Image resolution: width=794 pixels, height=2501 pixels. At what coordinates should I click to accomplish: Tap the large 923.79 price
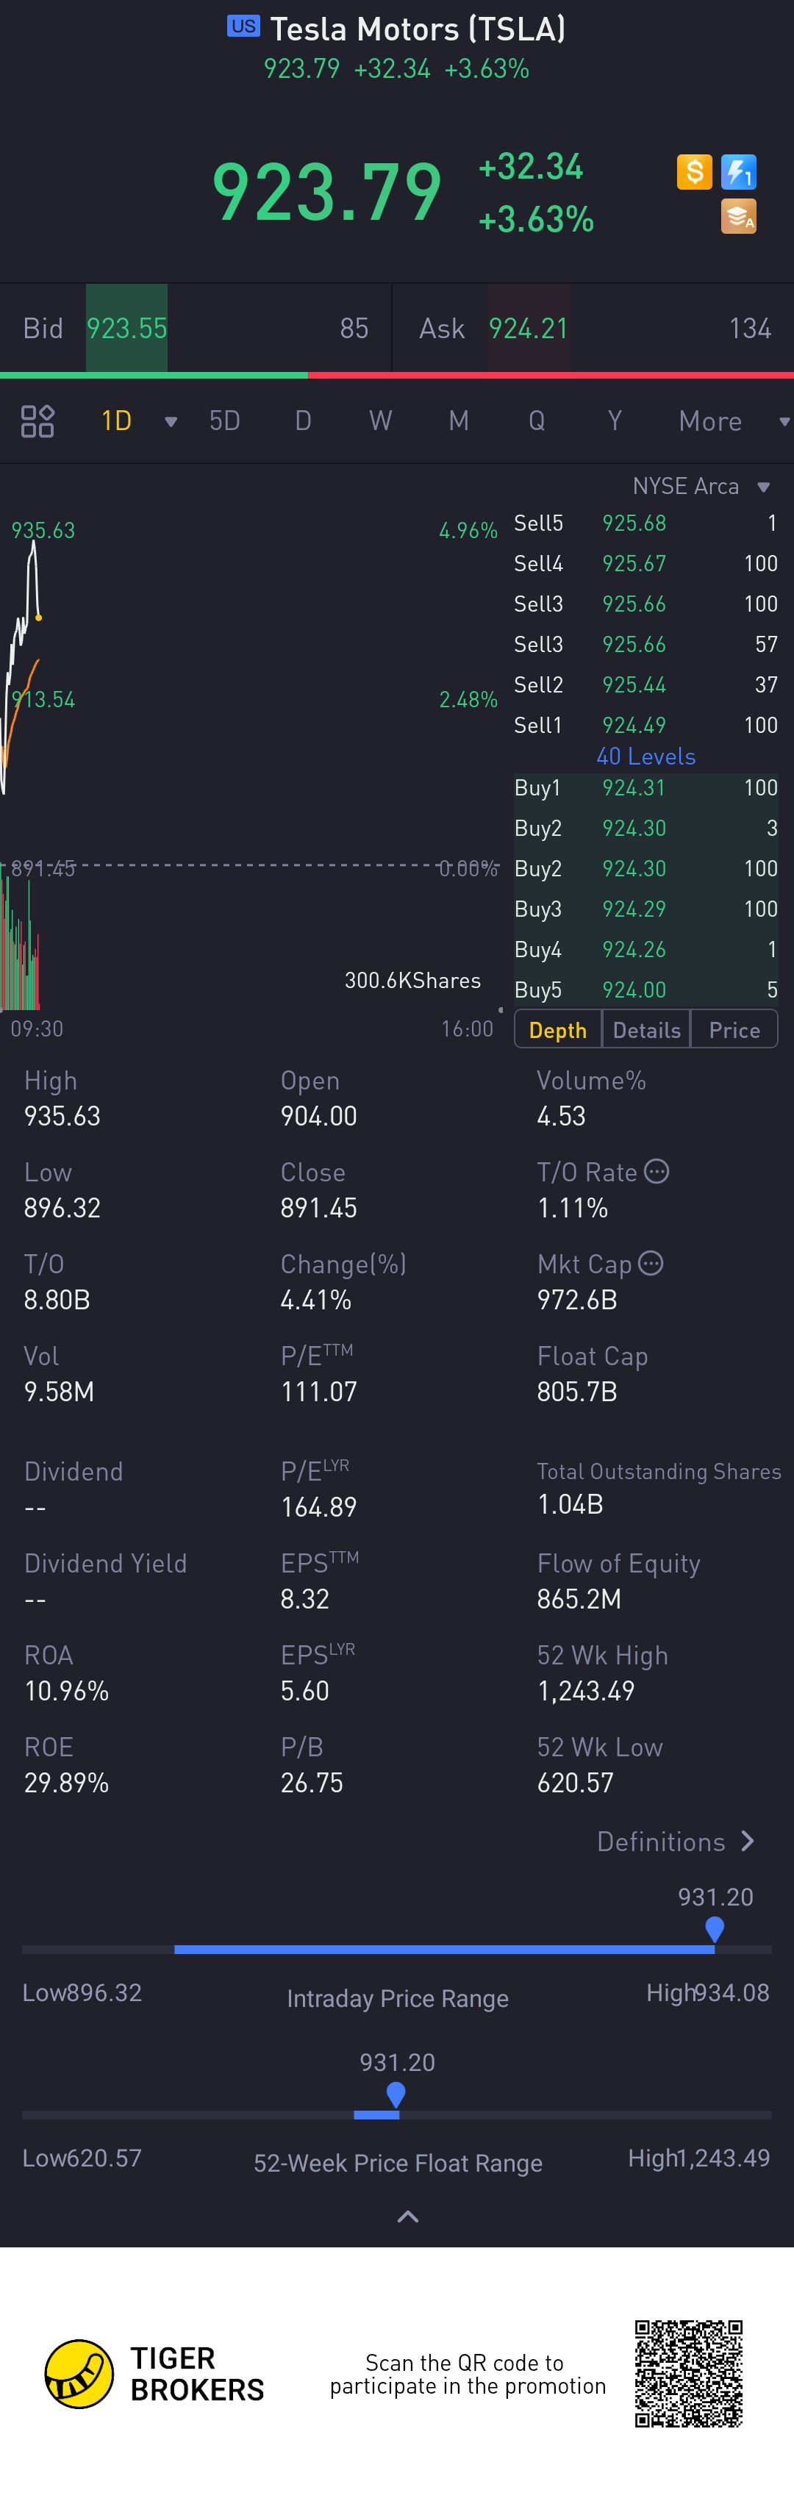click(x=327, y=192)
